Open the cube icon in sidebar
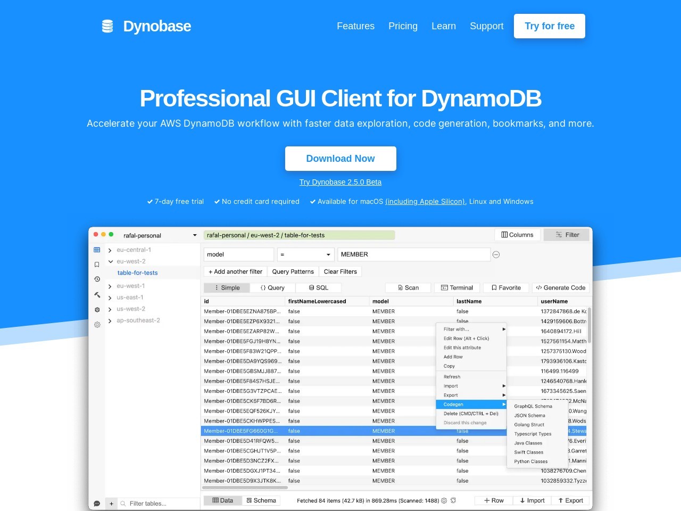This screenshot has width=681, height=511. pyautogui.click(x=97, y=309)
